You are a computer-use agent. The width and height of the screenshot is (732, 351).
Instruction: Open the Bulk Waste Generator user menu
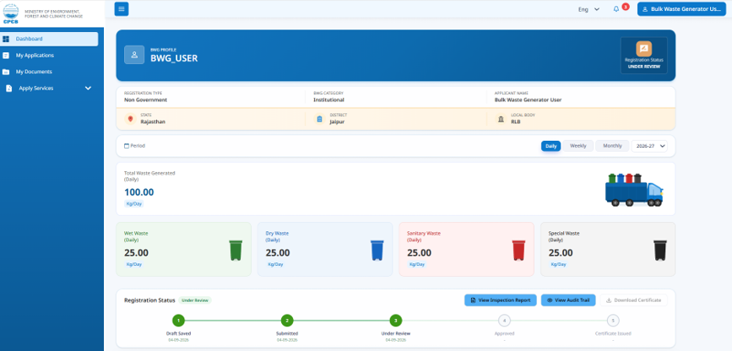tap(681, 9)
